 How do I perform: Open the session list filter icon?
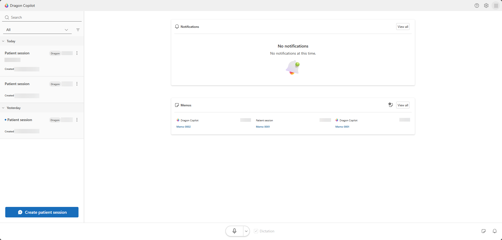(x=78, y=30)
